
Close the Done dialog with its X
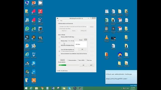point(86,39)
